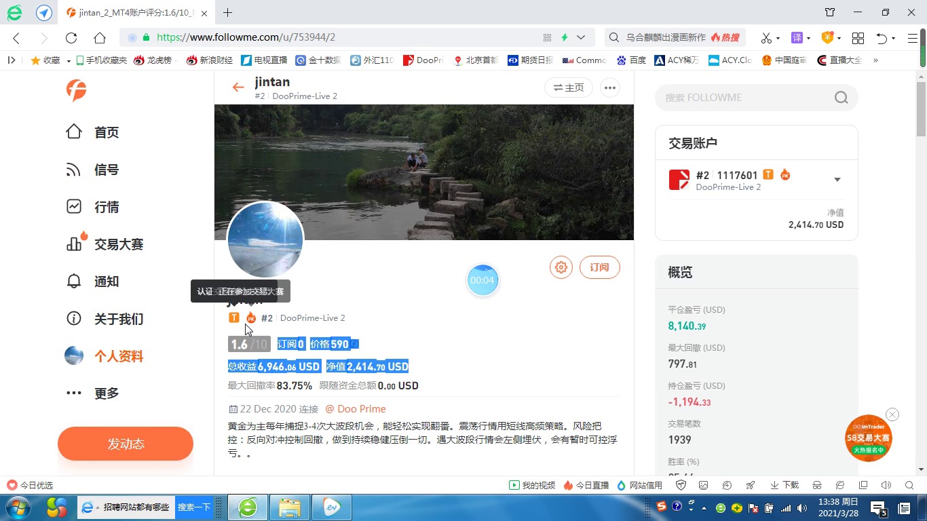Open the Doo Prime broker link
Screen dimensions: 927x521
click(x=356, y=409)
